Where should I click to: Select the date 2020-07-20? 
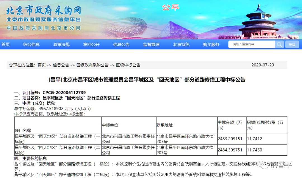tap(263, 65)
